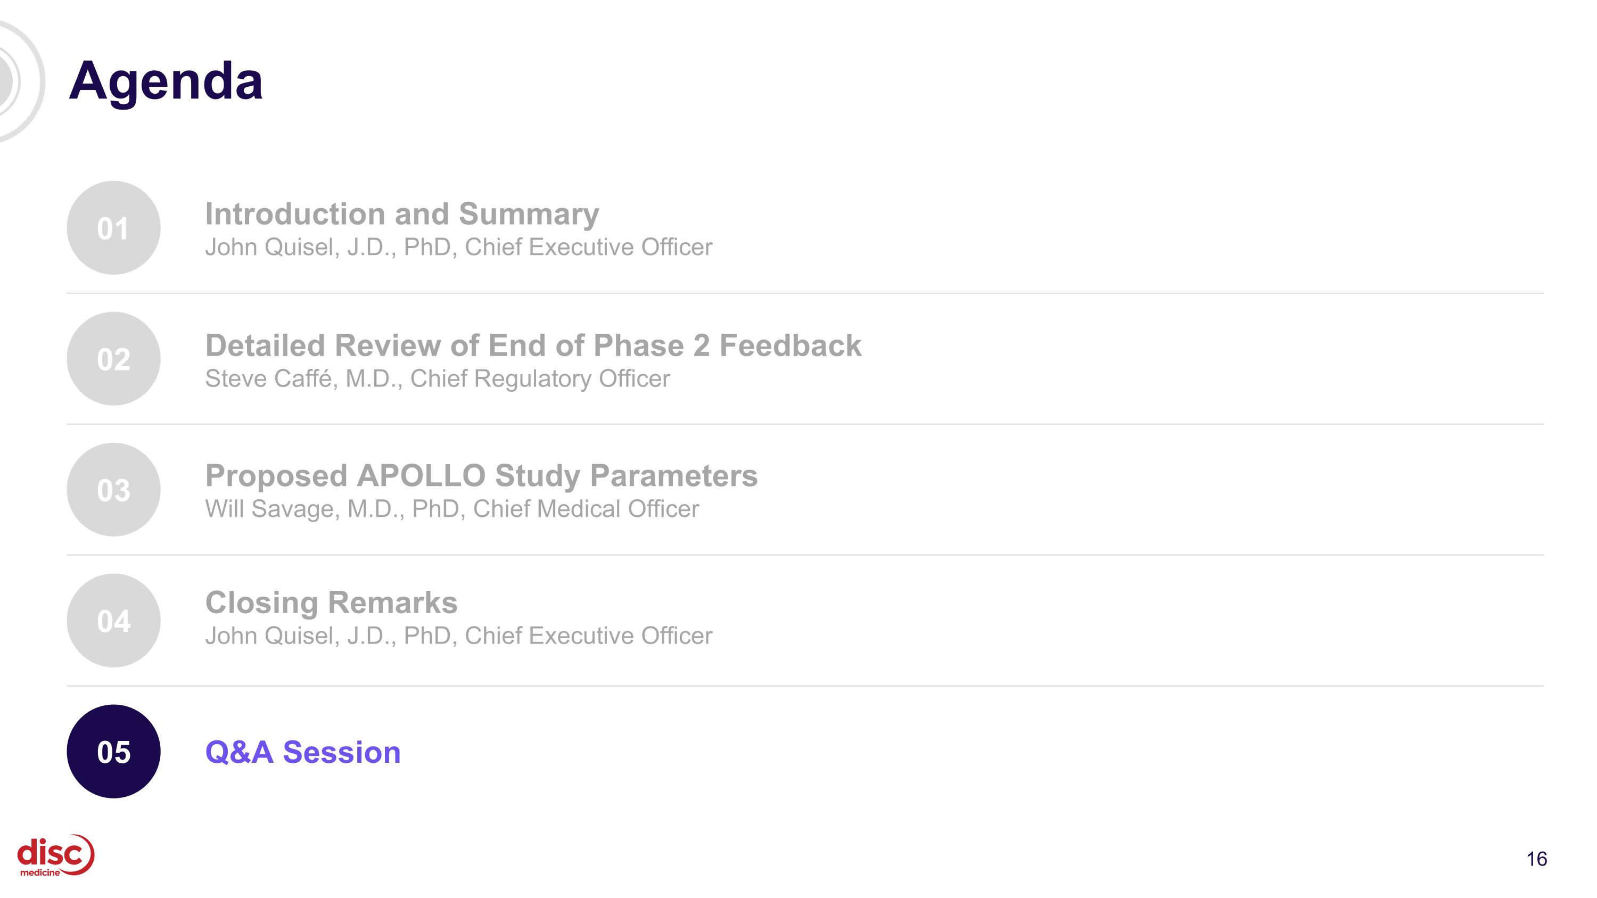The height and width of the screenshot is (898, 1597).
Task: Click the Agenda slide title
Action: point(166,82)
